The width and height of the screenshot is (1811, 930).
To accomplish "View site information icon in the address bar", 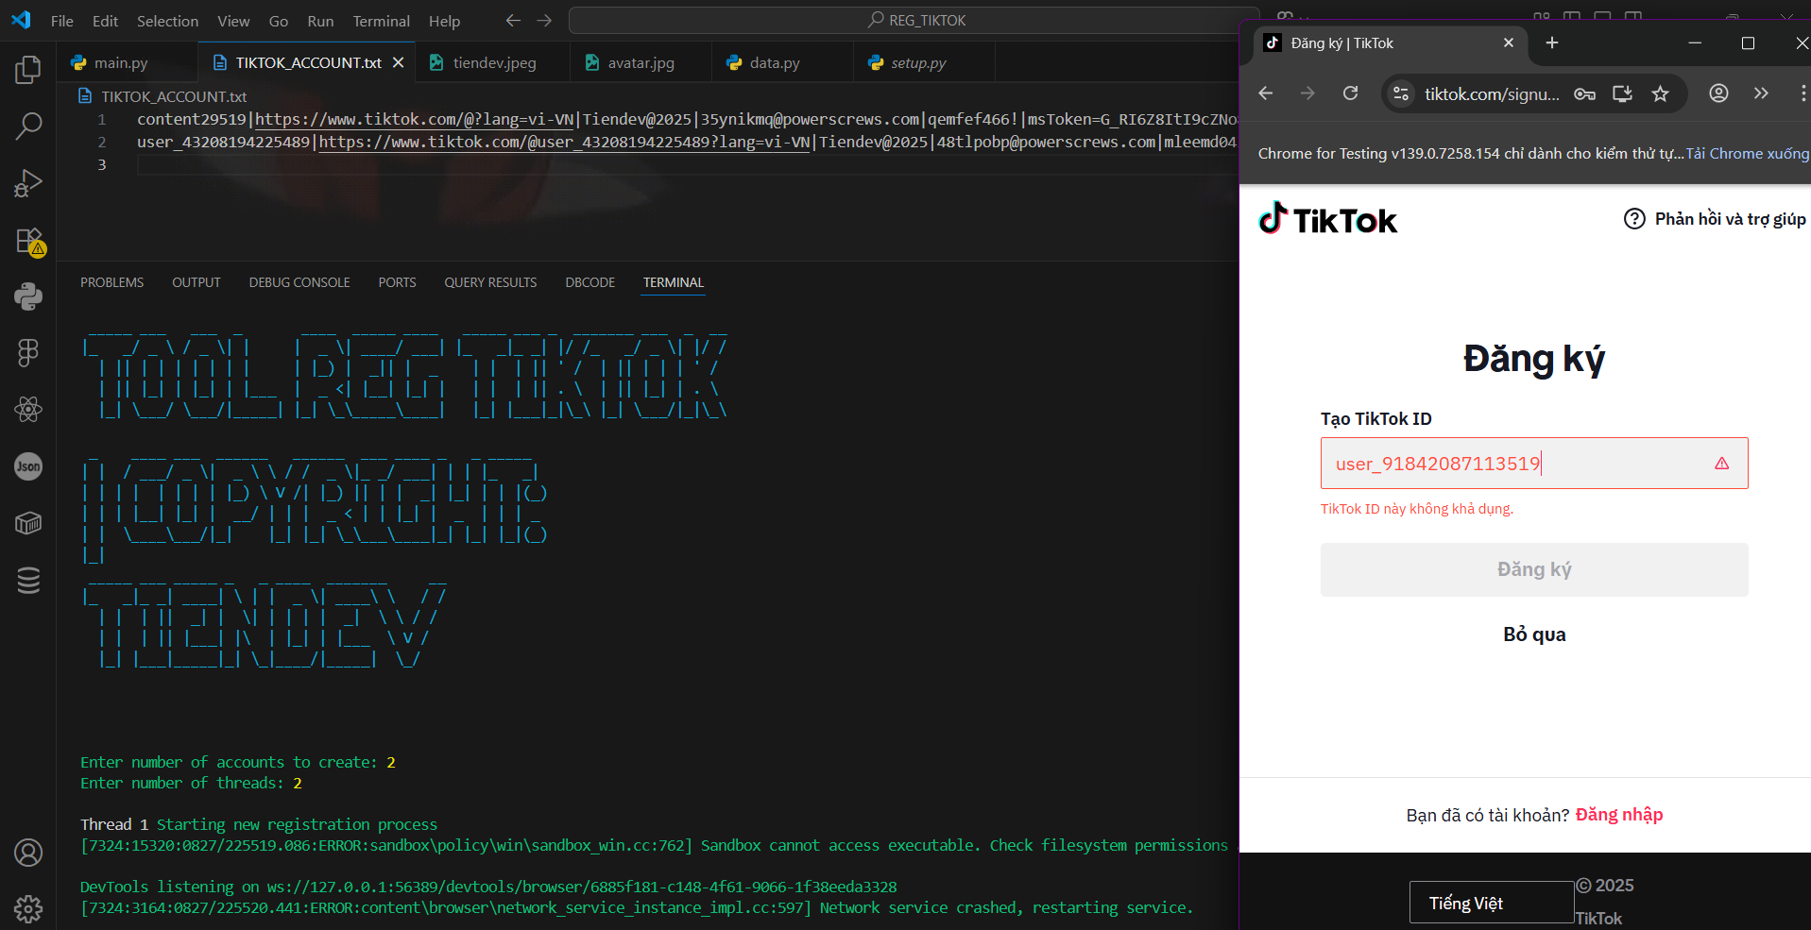I will tap(1401, 93).
